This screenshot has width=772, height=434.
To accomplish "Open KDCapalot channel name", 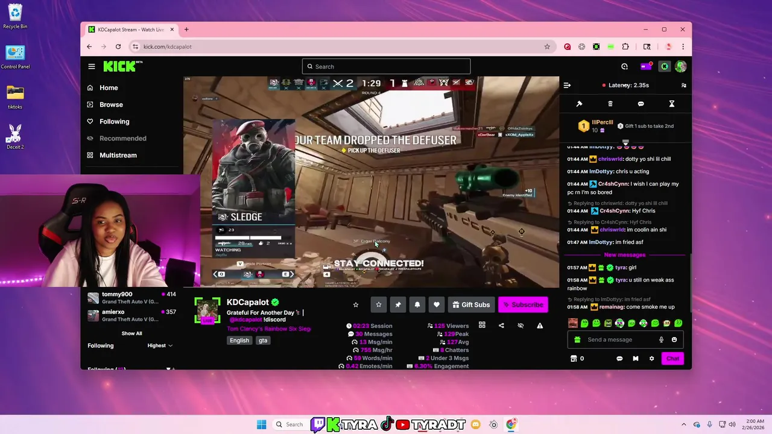I will click(x=247, y=302).
